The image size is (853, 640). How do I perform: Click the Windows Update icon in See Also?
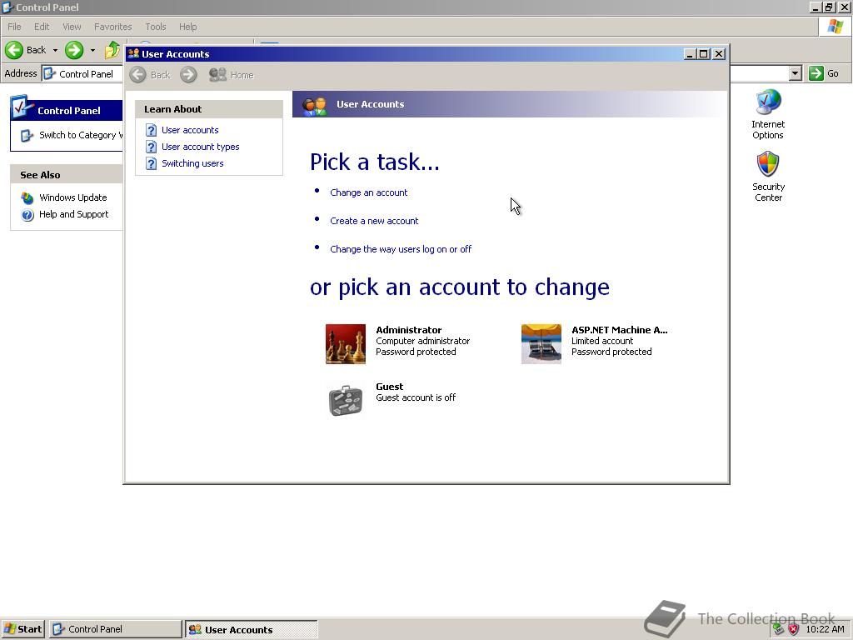tap(27, 197)
